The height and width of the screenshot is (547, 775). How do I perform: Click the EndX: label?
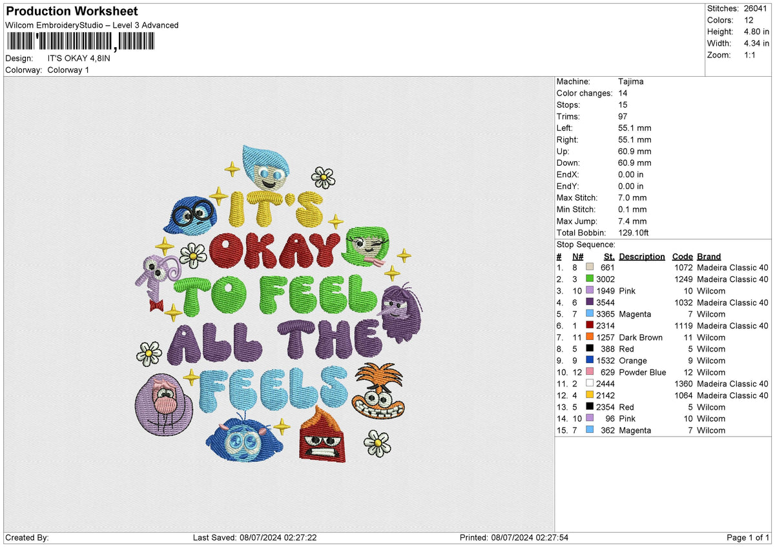point(568,175)
